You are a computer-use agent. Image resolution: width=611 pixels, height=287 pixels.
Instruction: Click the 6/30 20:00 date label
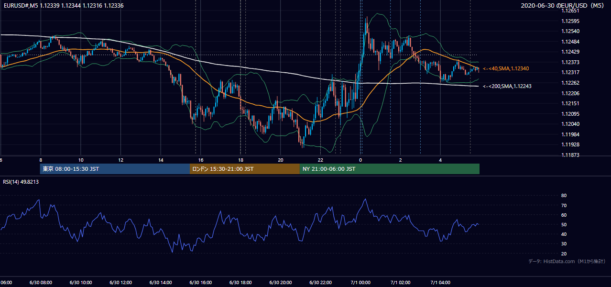point(280,283)
